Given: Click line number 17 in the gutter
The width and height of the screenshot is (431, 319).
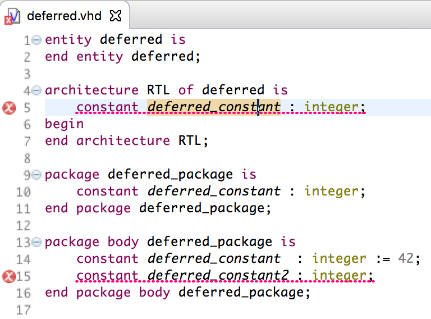Looking at the screenshot, I should [x=24, y=310].
